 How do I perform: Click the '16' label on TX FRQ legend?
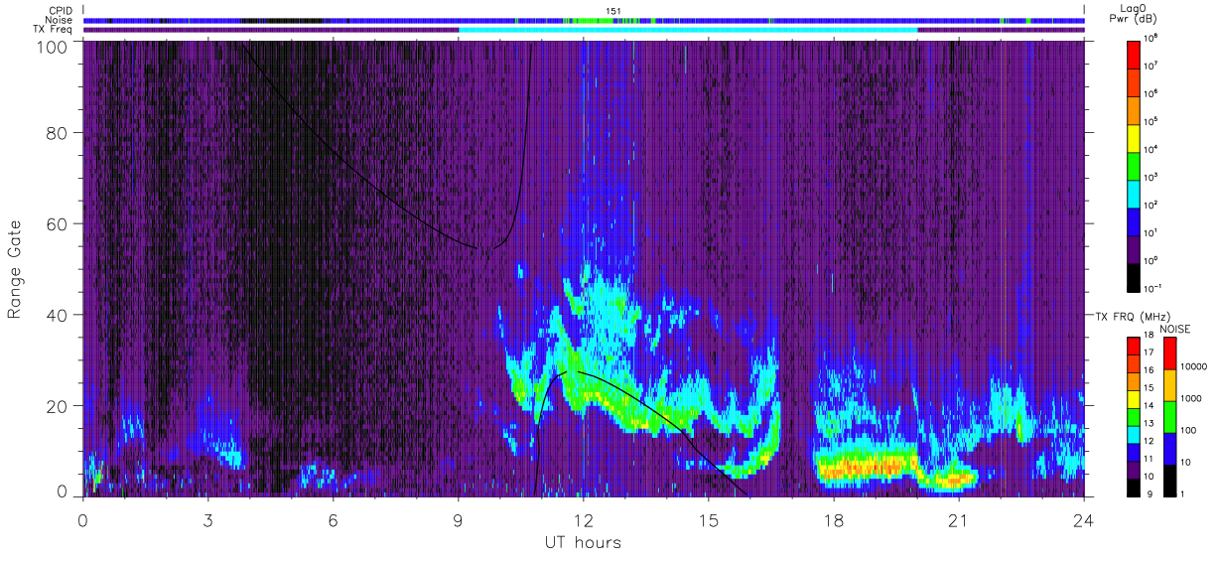click(x=1149, y=370)
